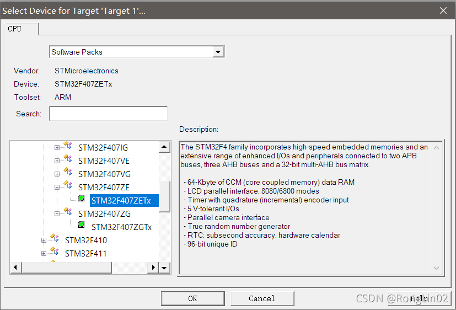Click the STM32F407ZG family icon

pos(68,211)
